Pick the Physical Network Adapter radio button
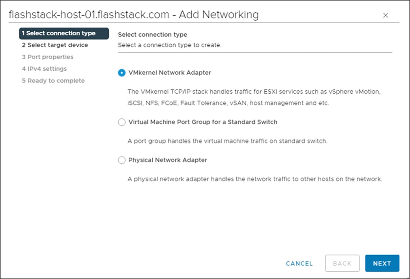The height and width of the screenshot is (279, 410). (122, 160)
